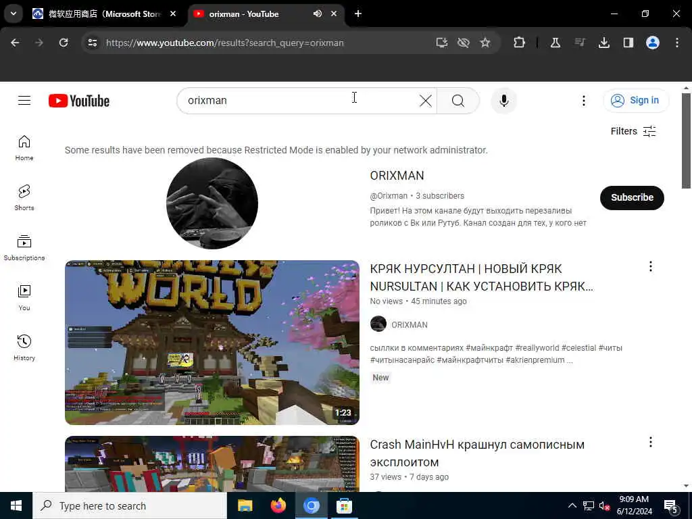Click ORIXMAN channel name under first video

pyautogui.click(x=409, y=325)
